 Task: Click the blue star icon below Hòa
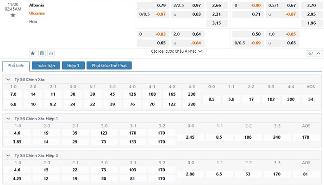tap(33, 53)
